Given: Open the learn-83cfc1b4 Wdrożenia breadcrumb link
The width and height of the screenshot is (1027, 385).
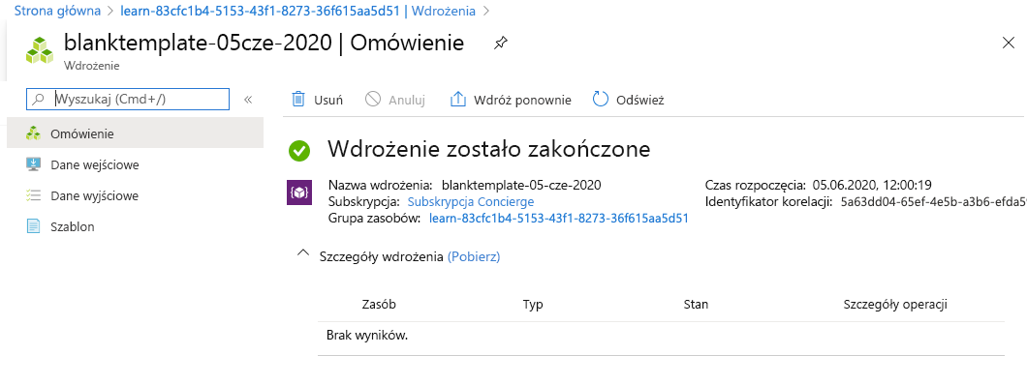Looking at the screenshot, I should click(x=298, y=11).
